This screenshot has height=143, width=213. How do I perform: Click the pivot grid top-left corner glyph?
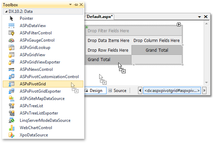(87, 27)
